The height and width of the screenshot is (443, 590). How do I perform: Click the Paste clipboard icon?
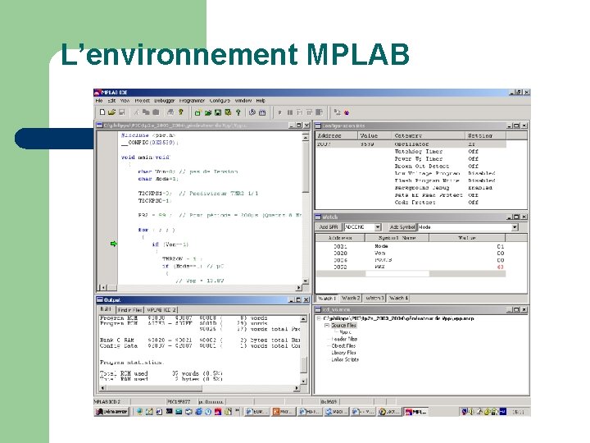[156, 112]
